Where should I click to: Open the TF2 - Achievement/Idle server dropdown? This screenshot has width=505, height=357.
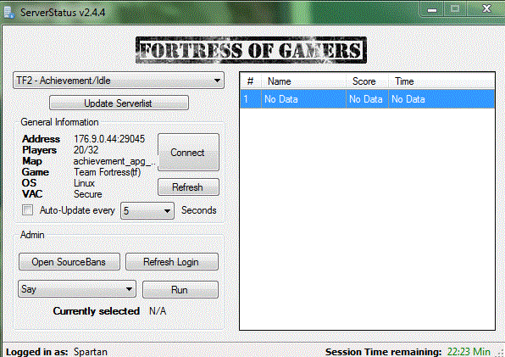click(119, 81)
